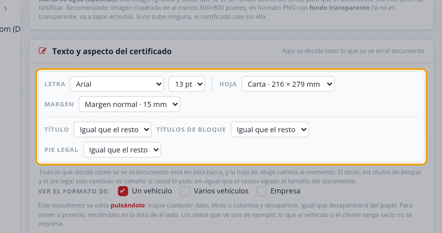Viewport: 442px width, 233px height.
Task: Check the Varios vehículos checkbox
Action: (185, 191)
